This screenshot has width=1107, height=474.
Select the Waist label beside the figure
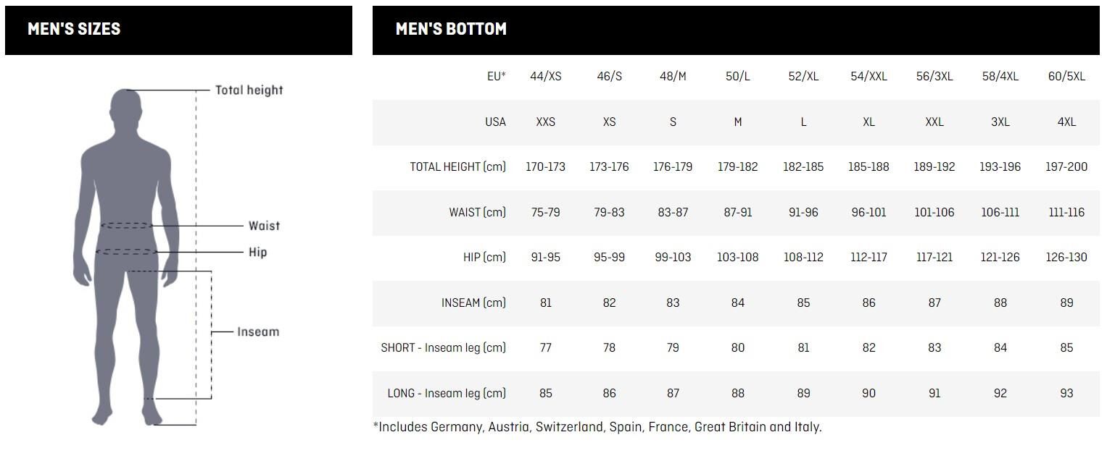click(x=264, y=226)
